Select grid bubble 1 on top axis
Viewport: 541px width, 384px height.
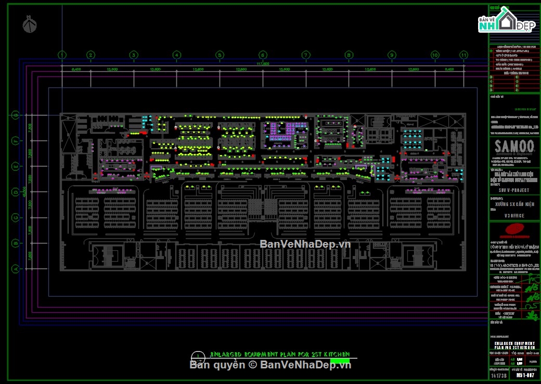coord(62,55)
